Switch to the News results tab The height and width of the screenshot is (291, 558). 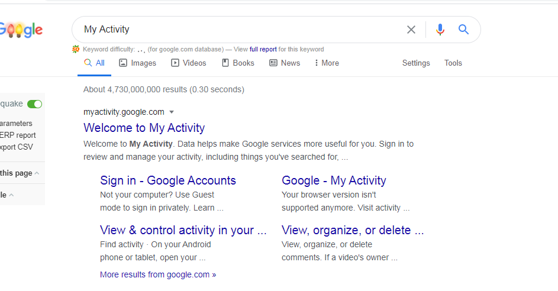(x=285, y=63)
